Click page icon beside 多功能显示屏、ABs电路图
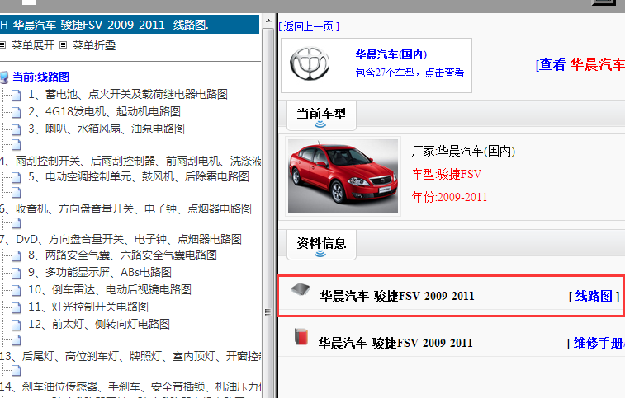The height and width of the screenshot is (398, 625). click(17, 273)
